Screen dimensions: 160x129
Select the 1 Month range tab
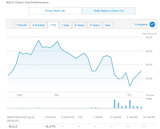[x=22, y=25]
